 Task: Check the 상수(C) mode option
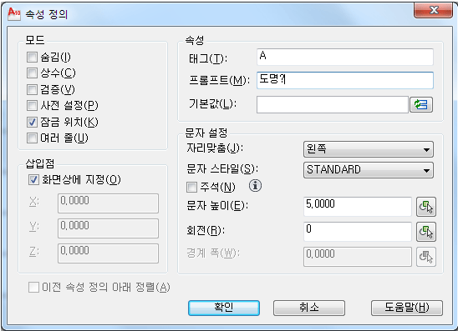pyautogui.click(x=32, y=73)
